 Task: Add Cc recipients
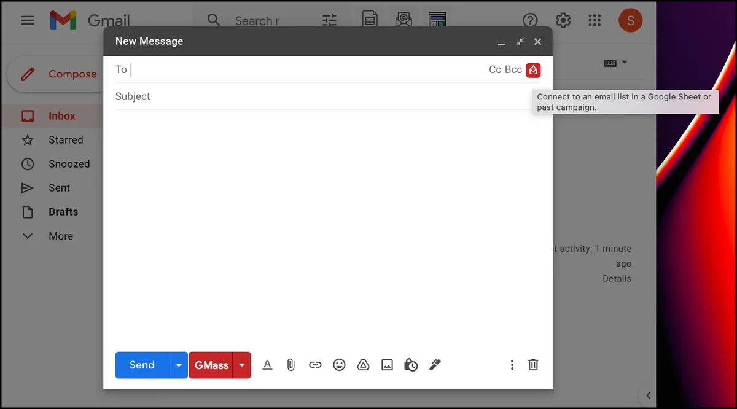click(x=495, y=69)
